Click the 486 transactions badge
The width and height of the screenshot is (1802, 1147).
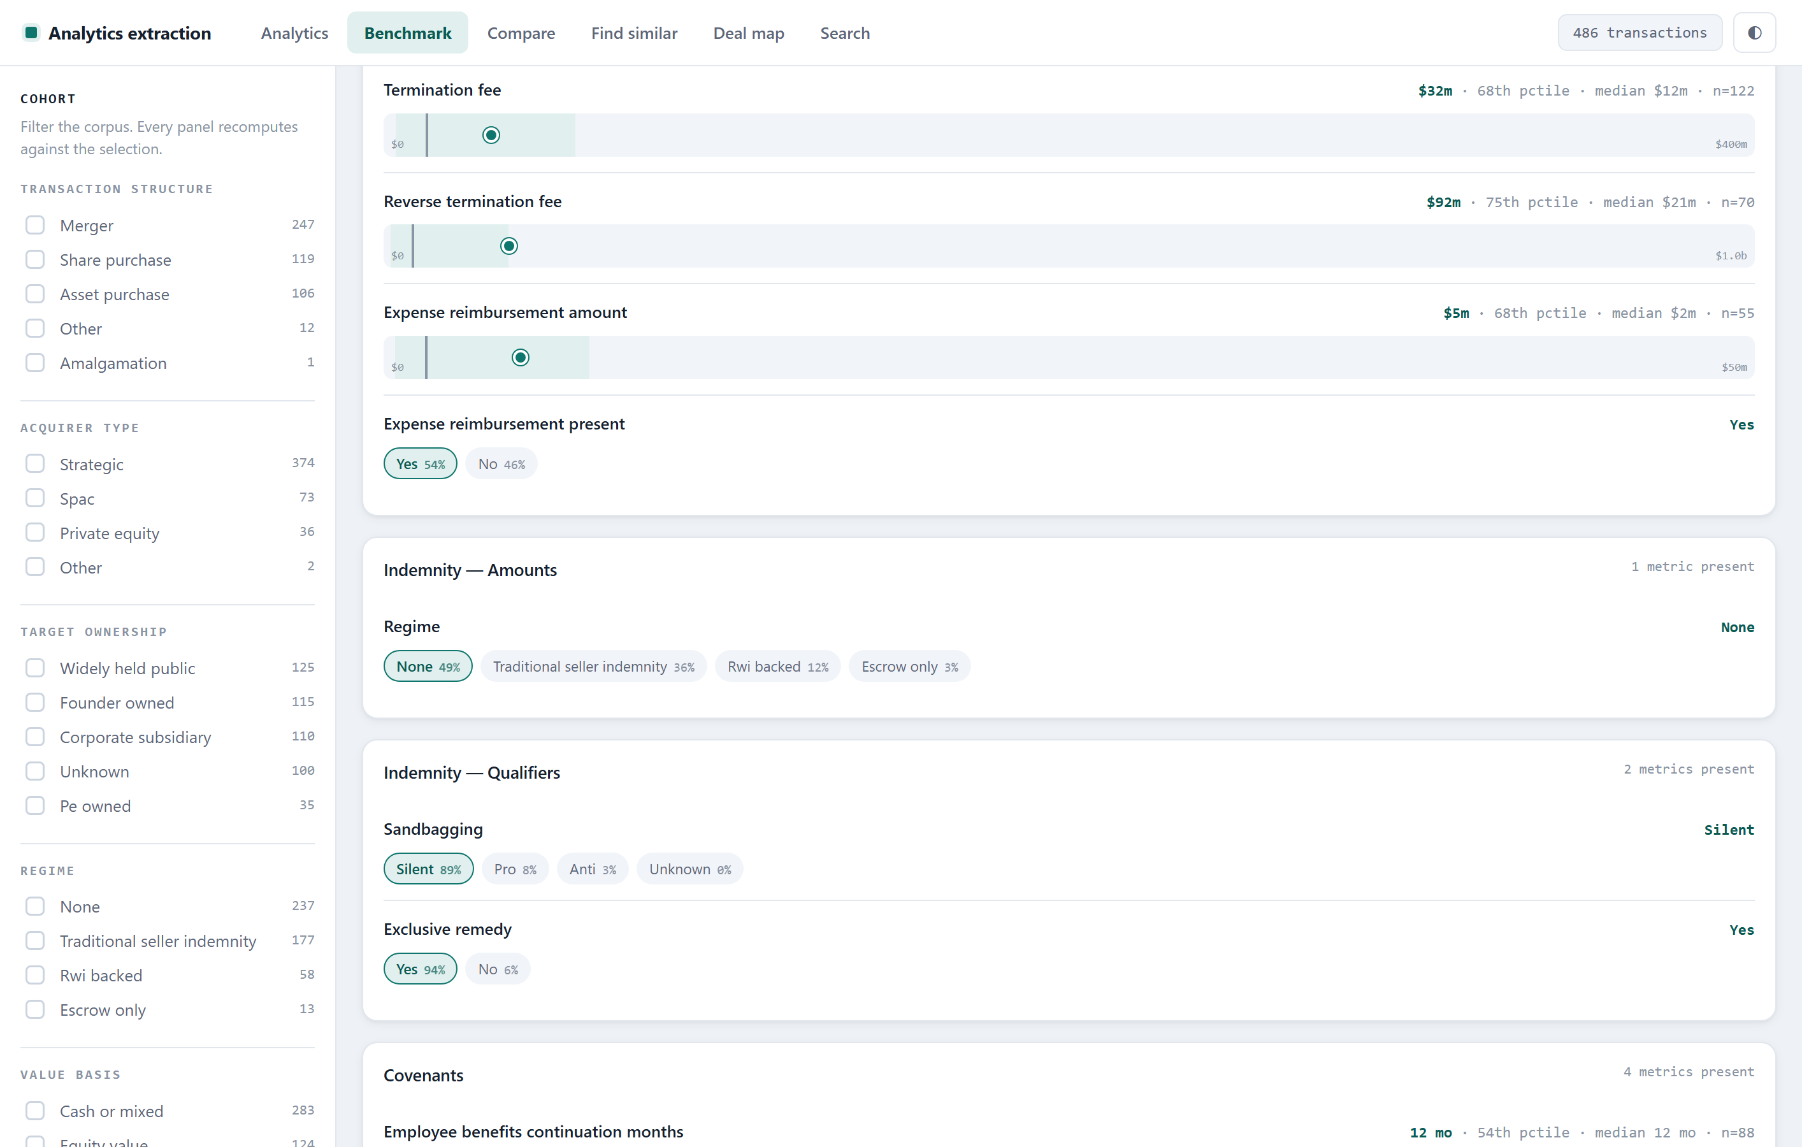pos(1640,33)
